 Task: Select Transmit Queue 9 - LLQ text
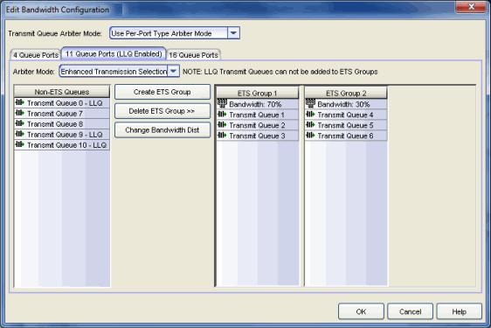coord(65,135)
